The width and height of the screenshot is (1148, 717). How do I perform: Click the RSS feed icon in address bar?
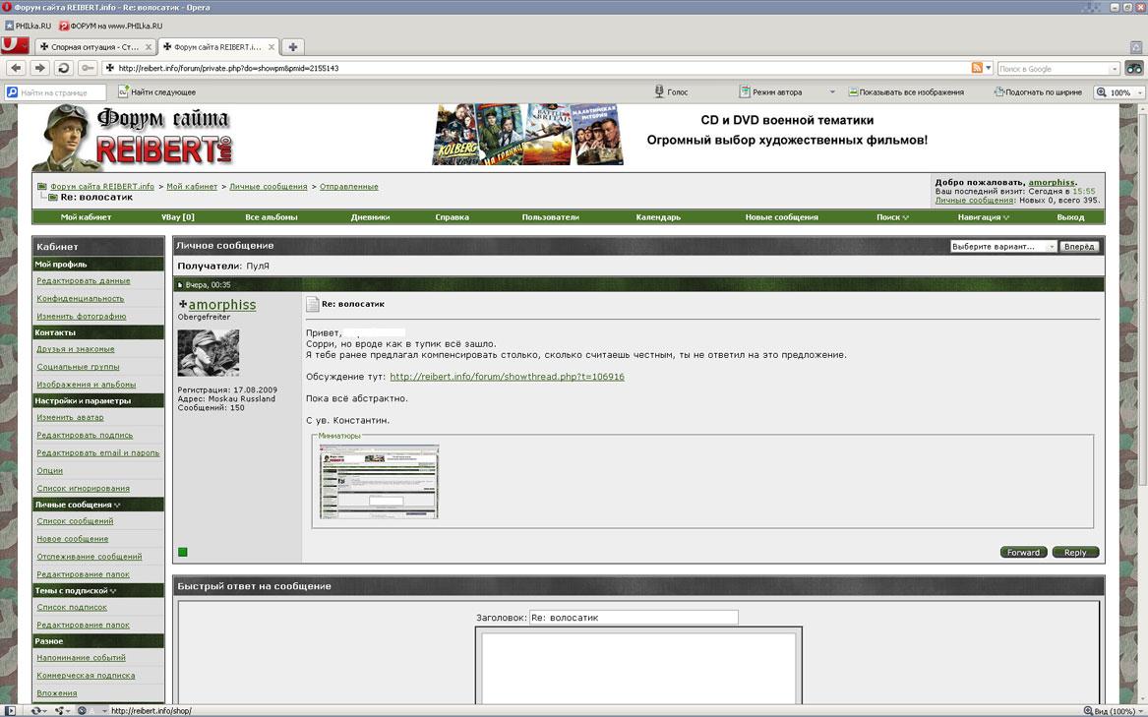pyautogui.click(x=977, y=68)
